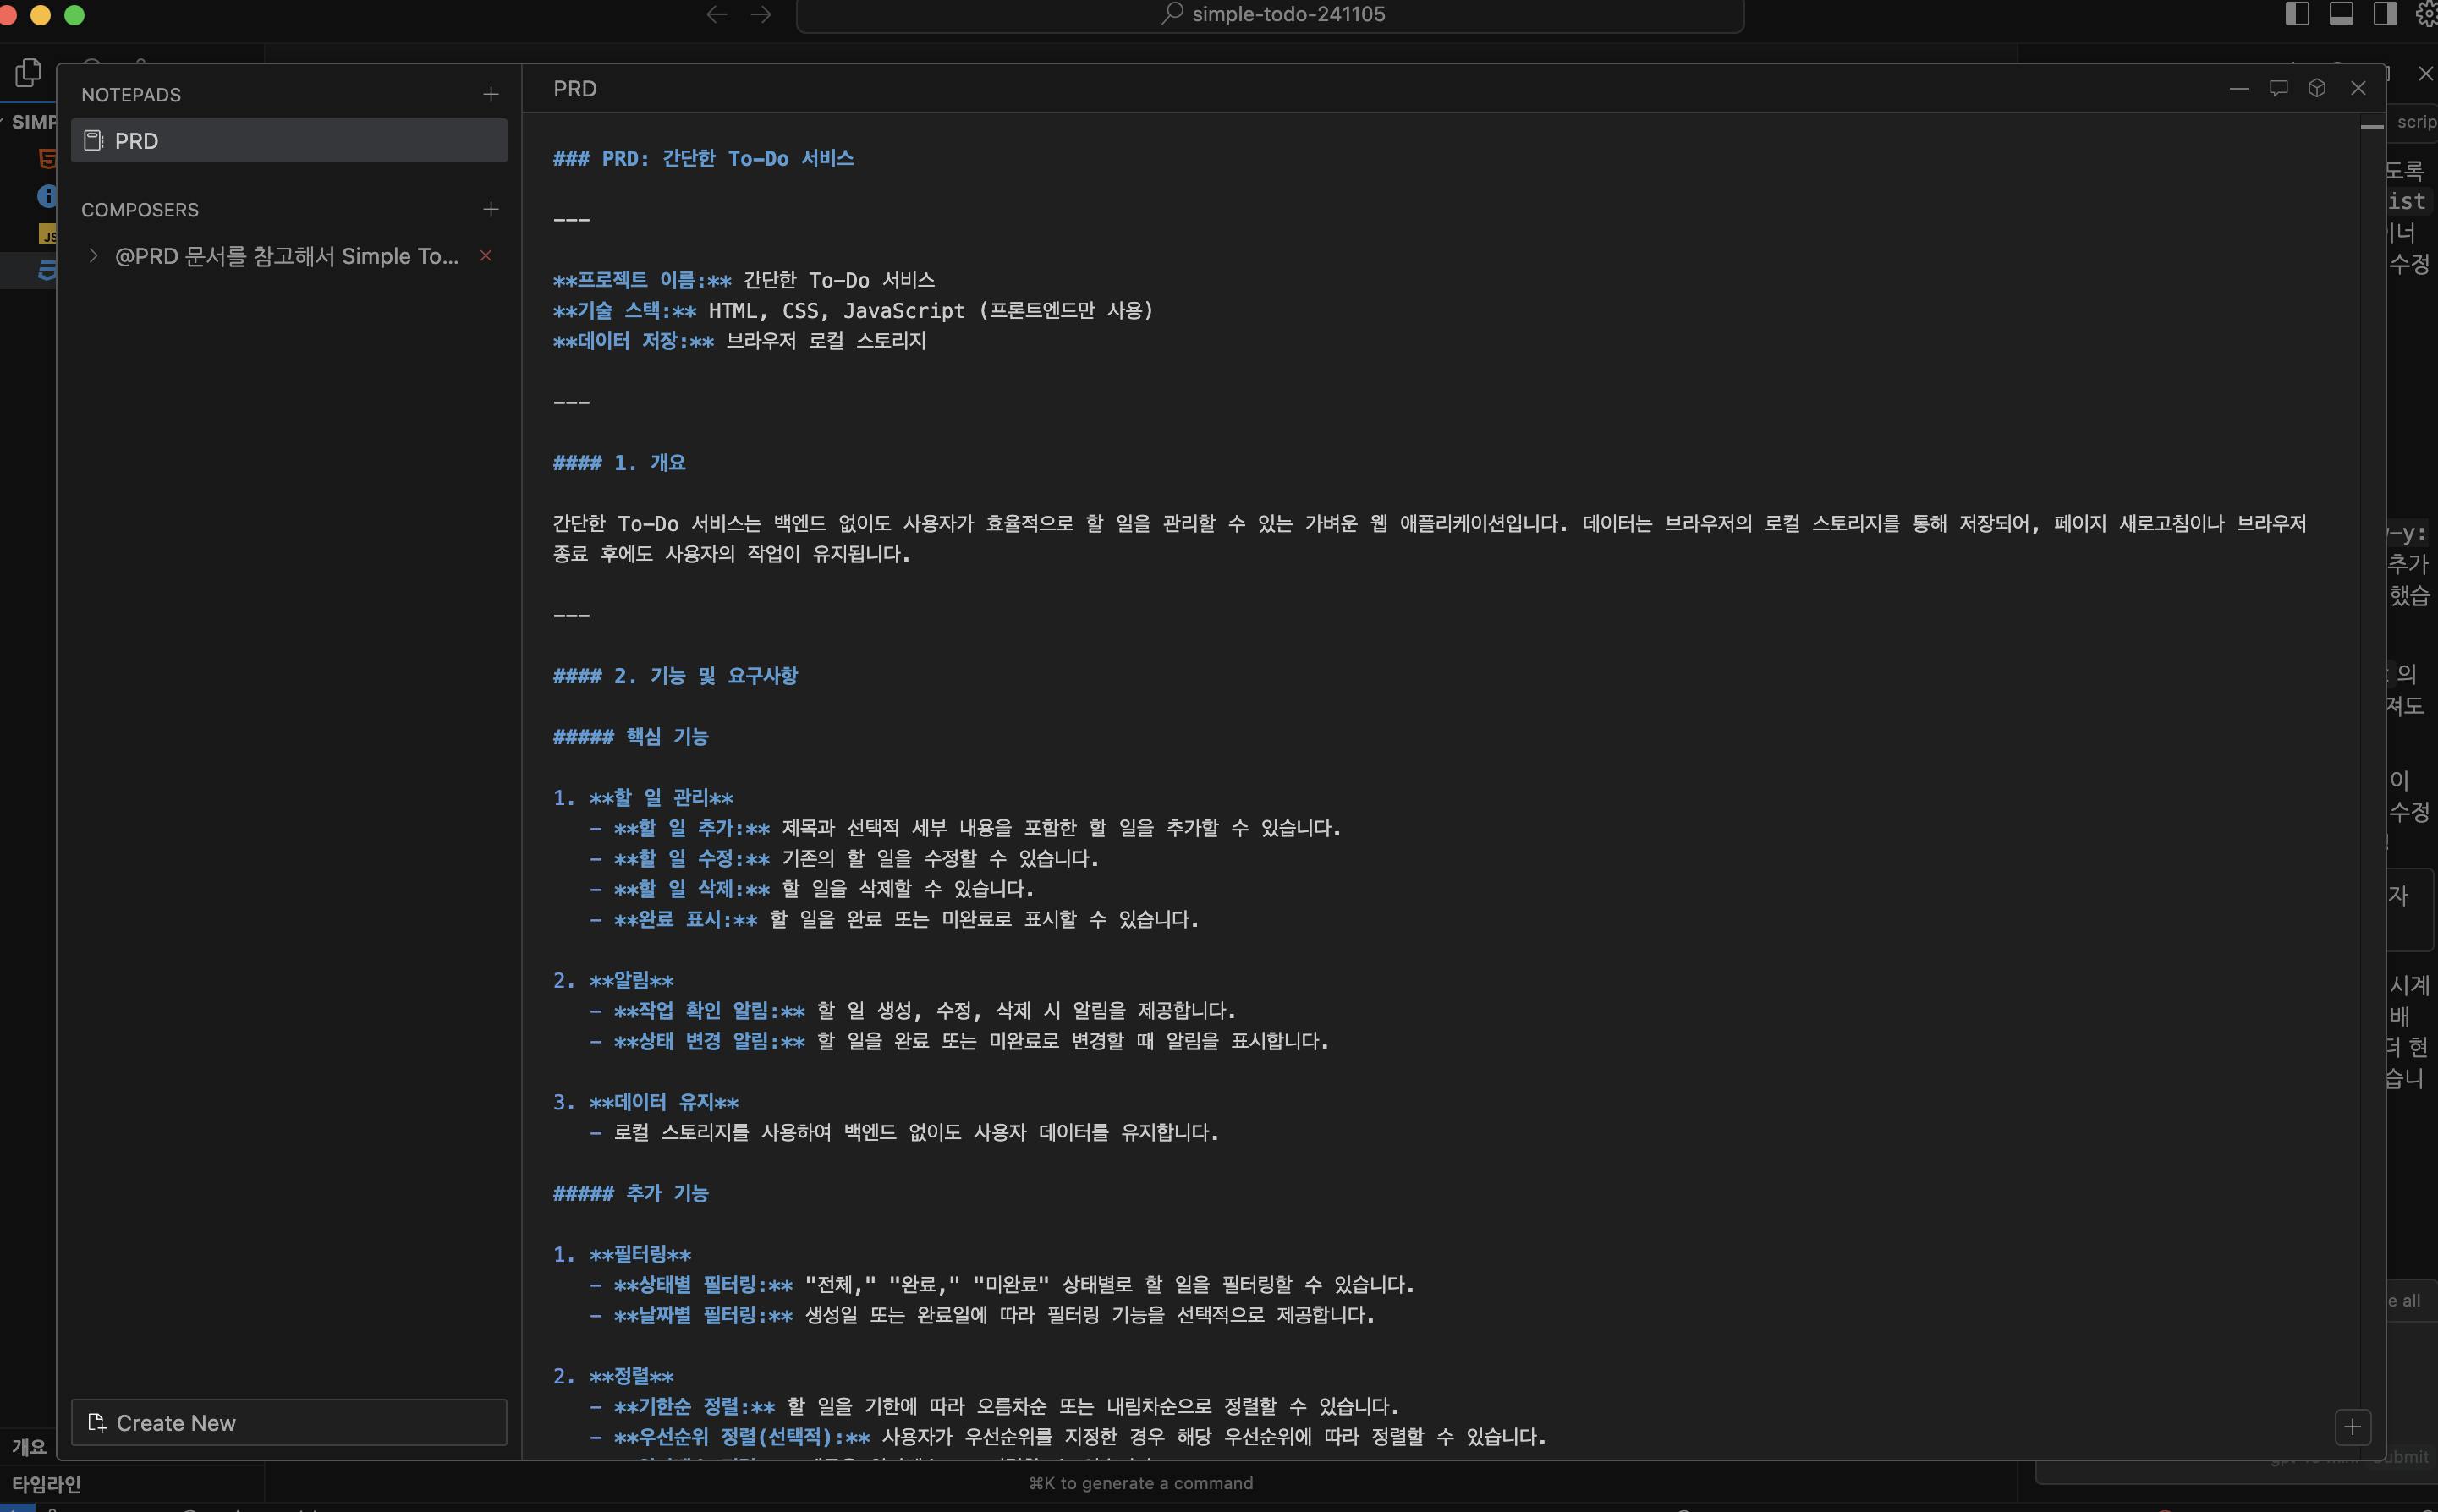
Task: Open the settings gear in title bar
Action: [x=2428, y=14]
